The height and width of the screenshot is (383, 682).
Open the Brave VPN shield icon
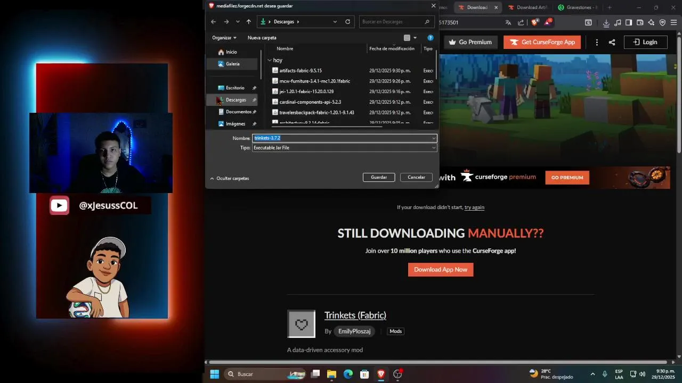[x=662, y=22]
